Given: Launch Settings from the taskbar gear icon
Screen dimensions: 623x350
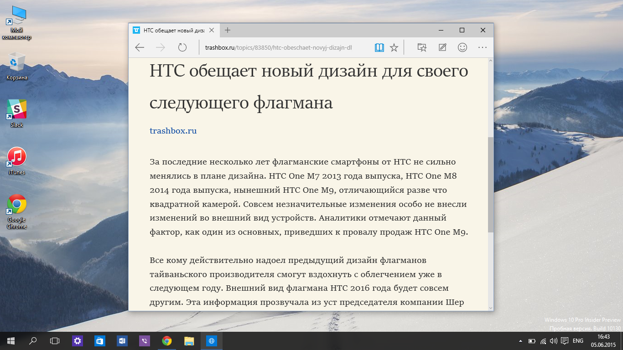Looking at the screenshot, I should pyautogui.click(x=78, y=341).
